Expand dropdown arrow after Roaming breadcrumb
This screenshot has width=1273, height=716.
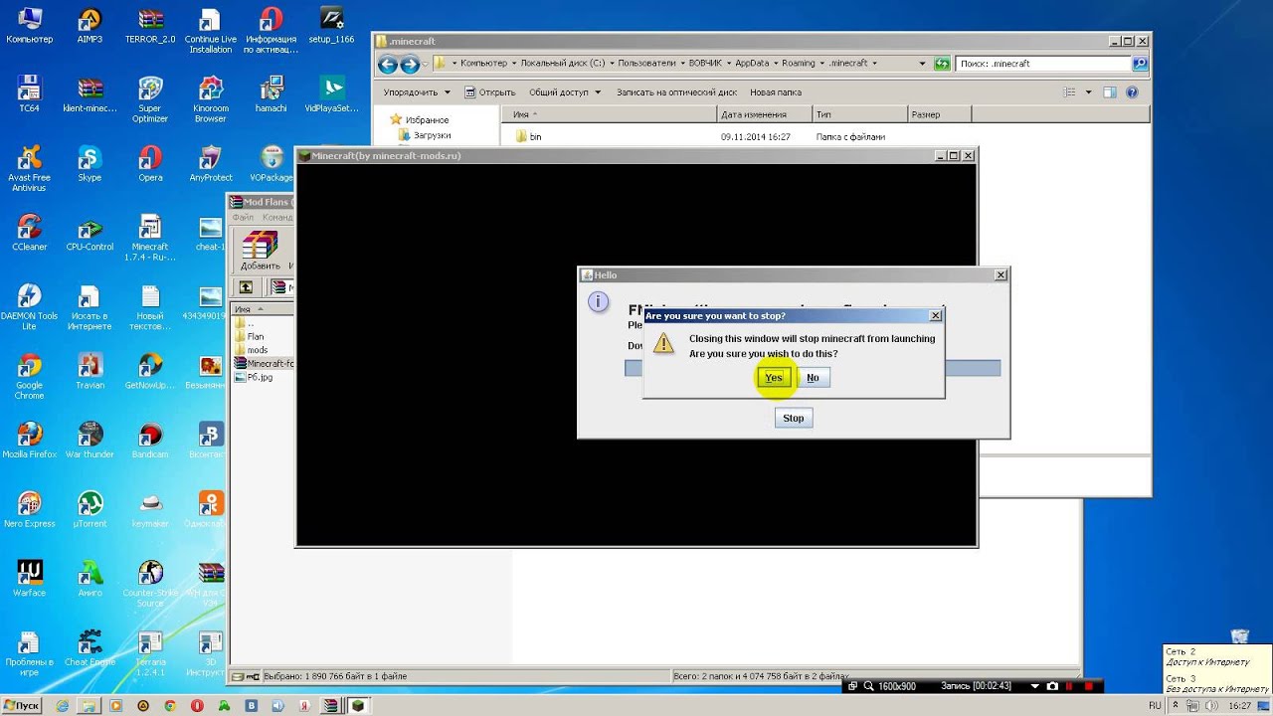(x=821, y=64)
